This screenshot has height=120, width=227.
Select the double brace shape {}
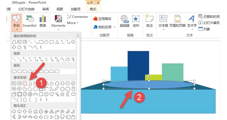[x=25, y=100]
